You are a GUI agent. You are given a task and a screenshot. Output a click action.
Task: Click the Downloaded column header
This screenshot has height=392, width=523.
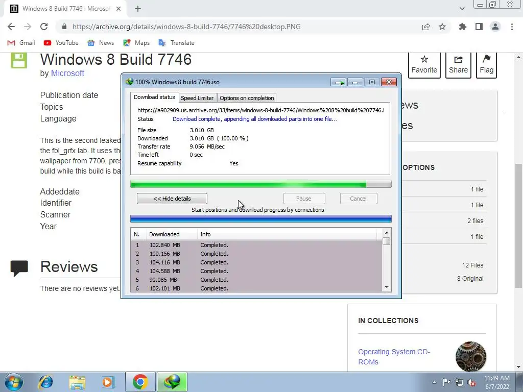point(172,234)
